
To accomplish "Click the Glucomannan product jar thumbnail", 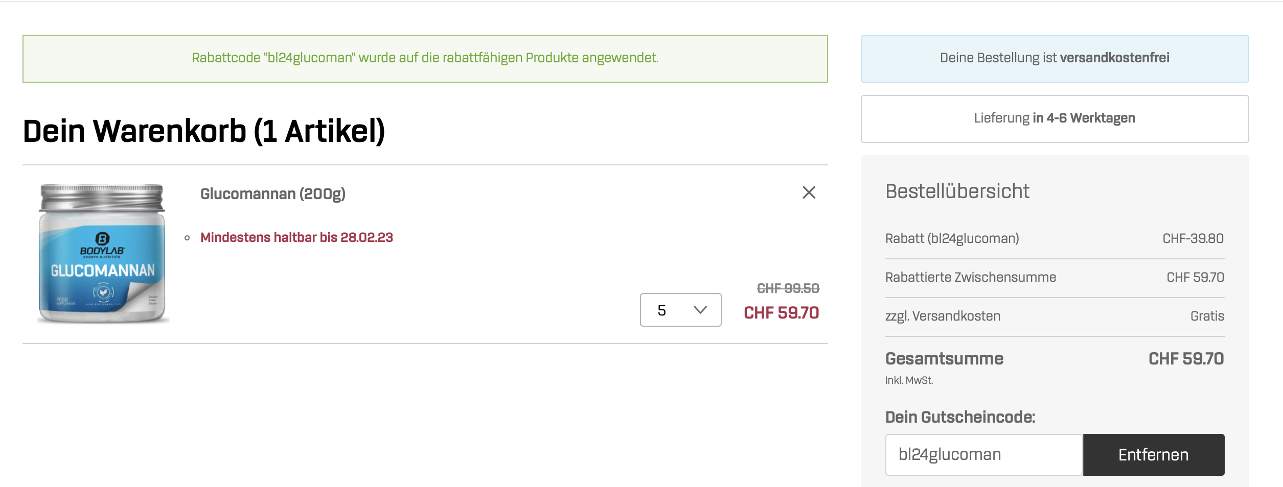I will (x=103, y=254).
